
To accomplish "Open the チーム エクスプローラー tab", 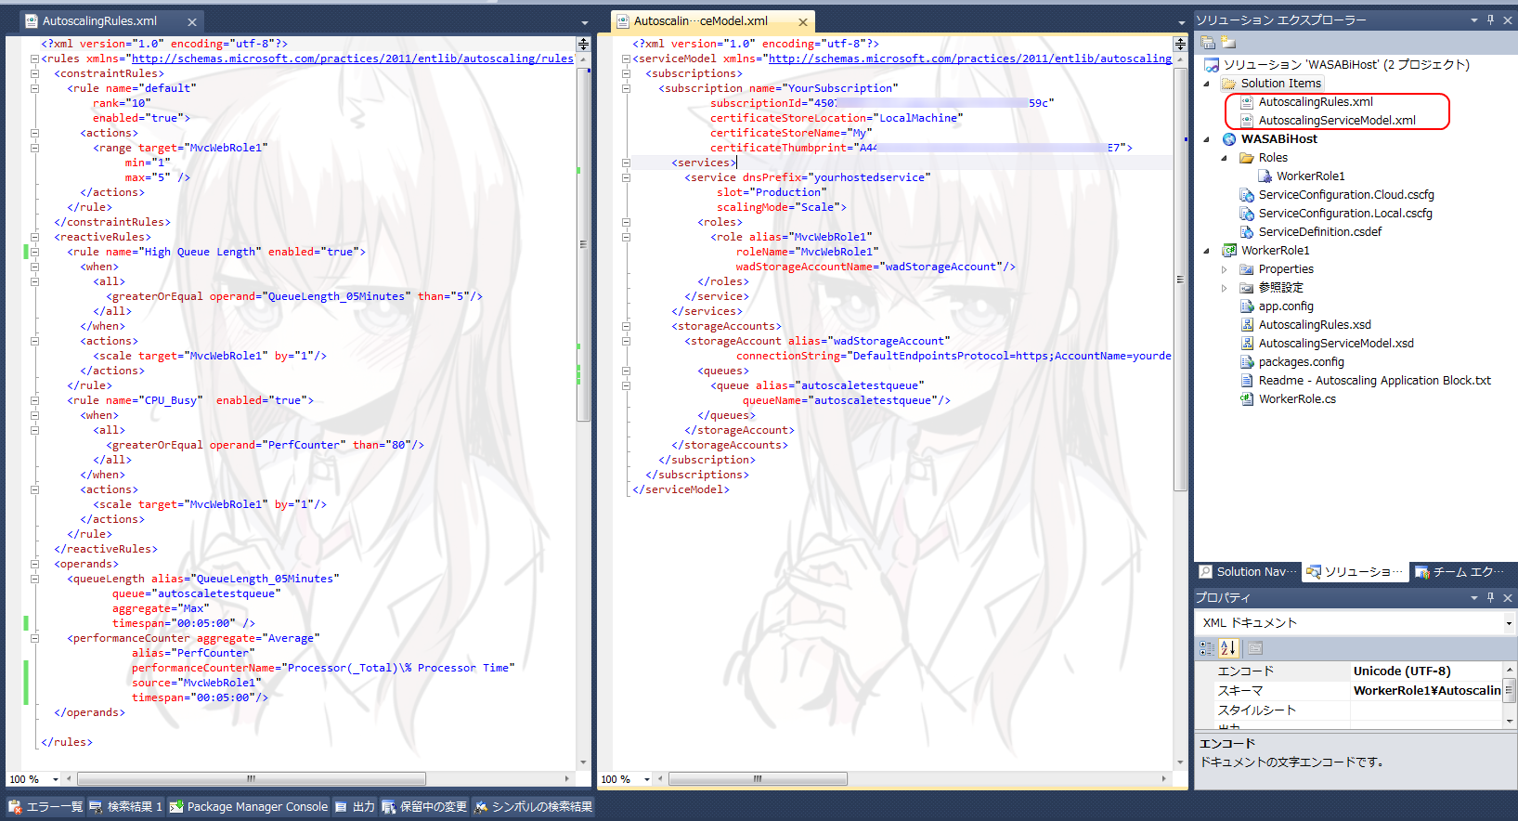I will [1460, 572].
